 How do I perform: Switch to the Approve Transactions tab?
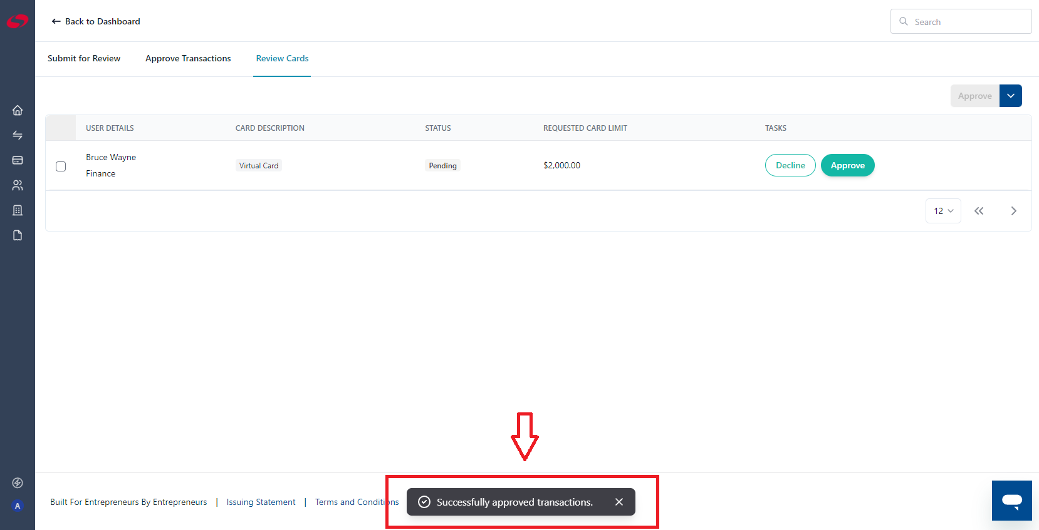[x=188, y=58]
